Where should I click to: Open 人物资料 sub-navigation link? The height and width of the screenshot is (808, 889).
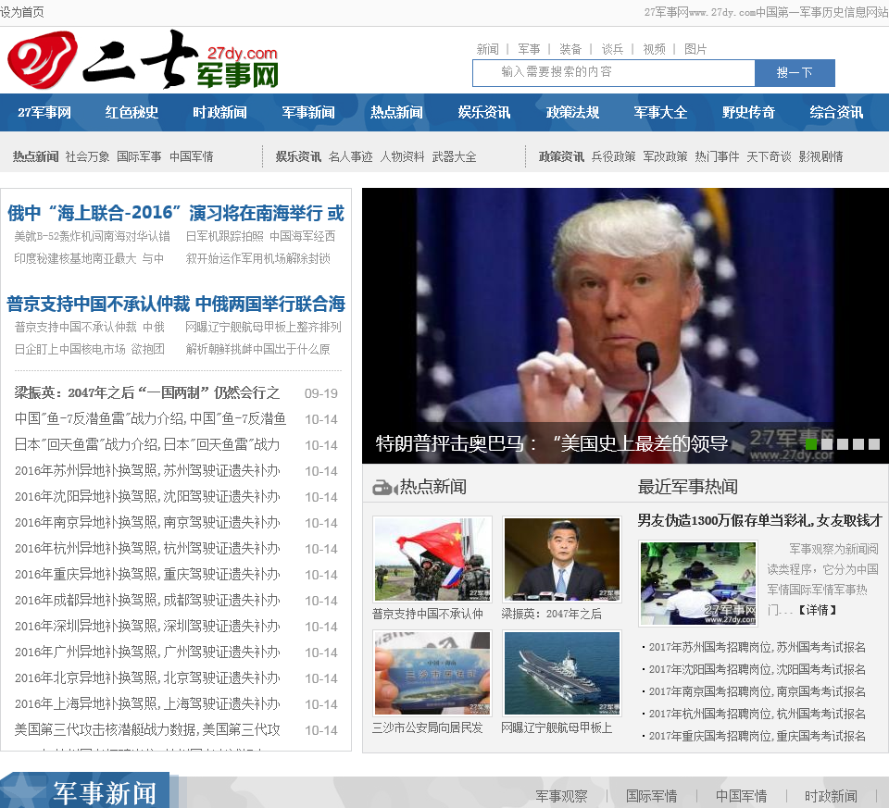pyautogui.click(x=403, y=156)
